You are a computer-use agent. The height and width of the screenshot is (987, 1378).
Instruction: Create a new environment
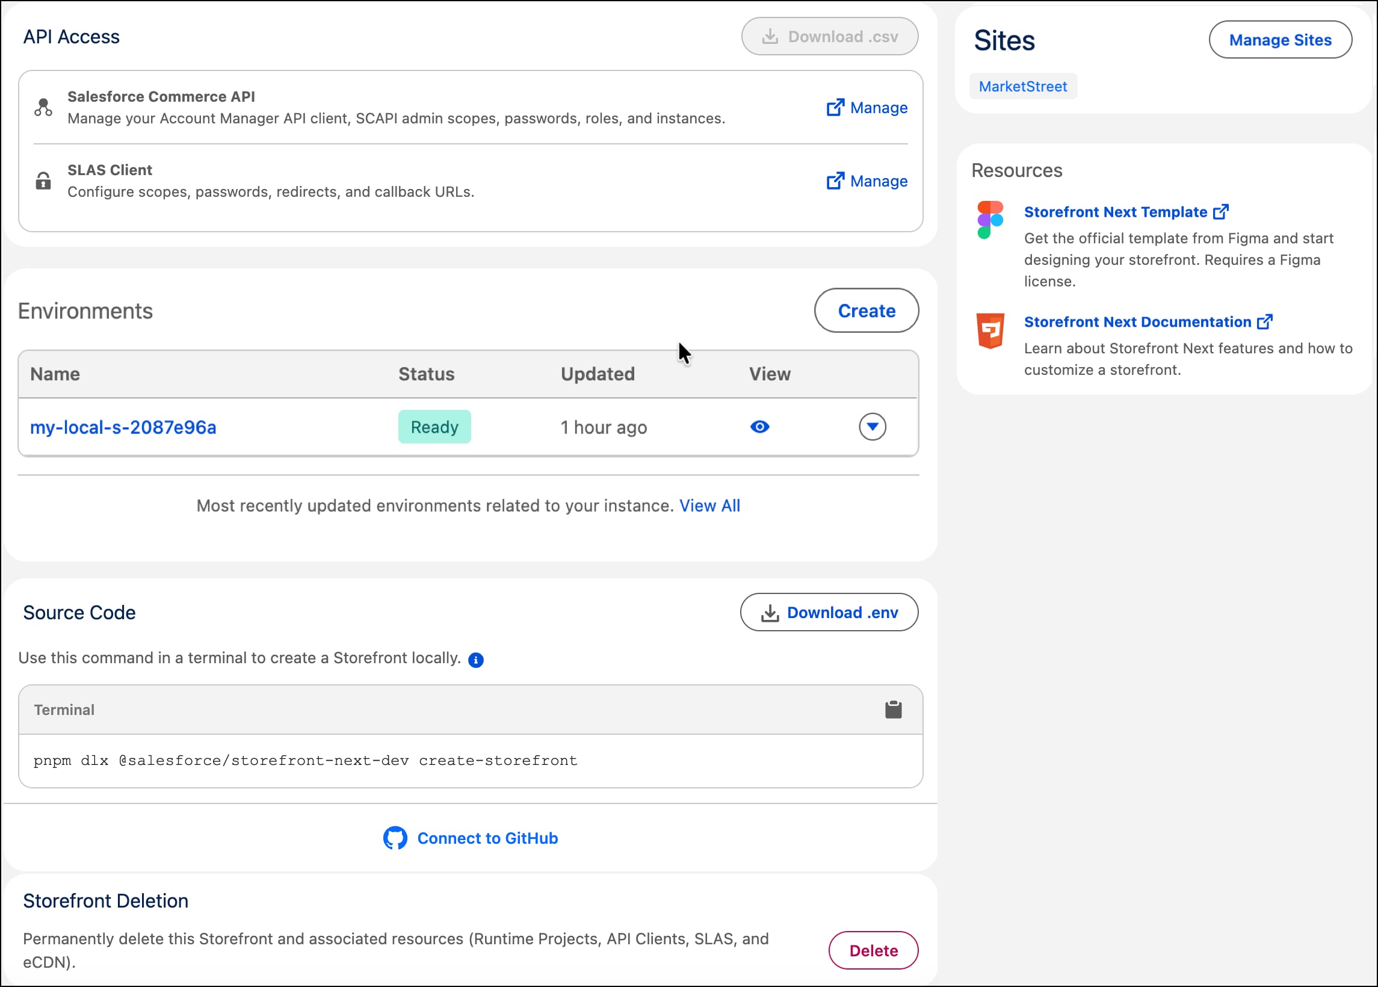point(867,311)
